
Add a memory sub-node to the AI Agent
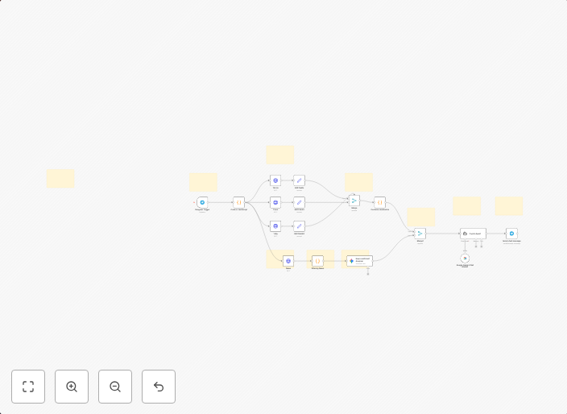point(476,246)
